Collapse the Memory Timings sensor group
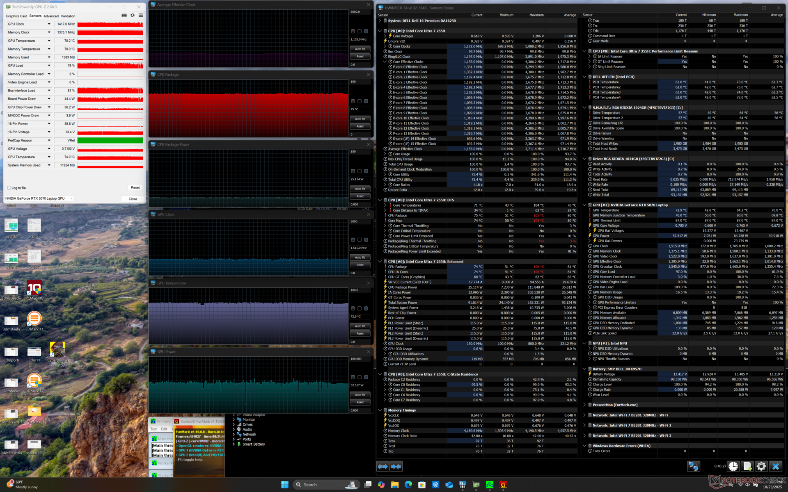The width and height of the screenshot is (788, 492). tap(380, 410)
